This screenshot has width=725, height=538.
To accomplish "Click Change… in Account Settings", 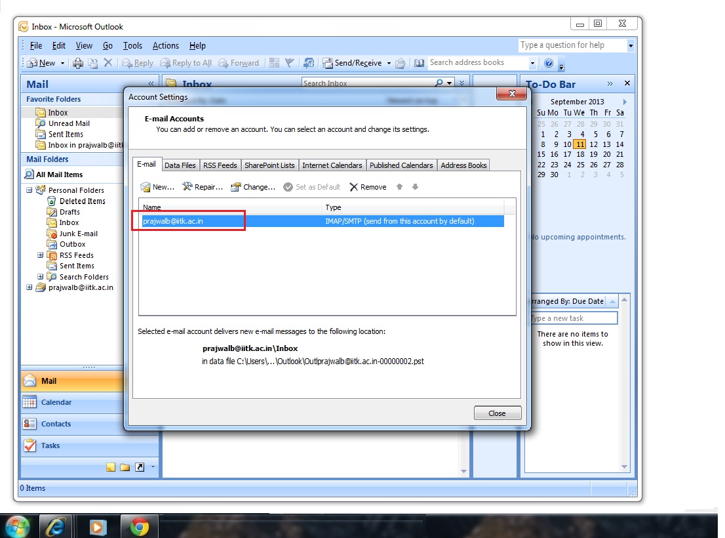I will click(253, 187).
